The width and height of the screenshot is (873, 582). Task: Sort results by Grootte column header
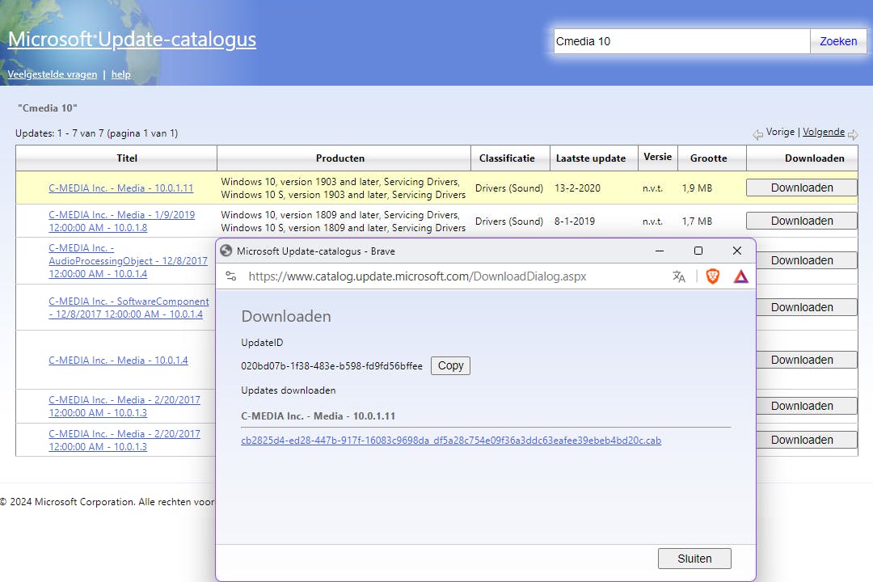(x=709, y=158)
